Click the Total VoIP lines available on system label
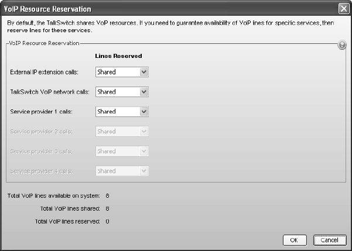Screen dimensions: 352x251 [53, 196]
